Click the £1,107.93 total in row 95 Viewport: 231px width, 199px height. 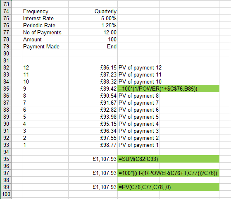click(x=93, y=159)
